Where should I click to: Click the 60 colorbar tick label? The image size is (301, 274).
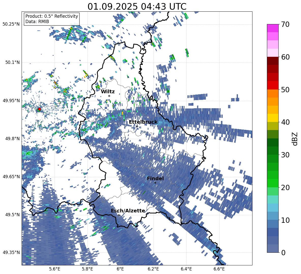pos(285,57)
